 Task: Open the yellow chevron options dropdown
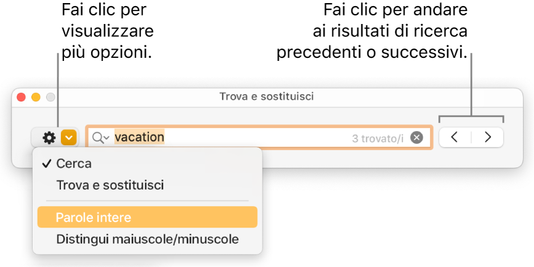pos(70,138)
